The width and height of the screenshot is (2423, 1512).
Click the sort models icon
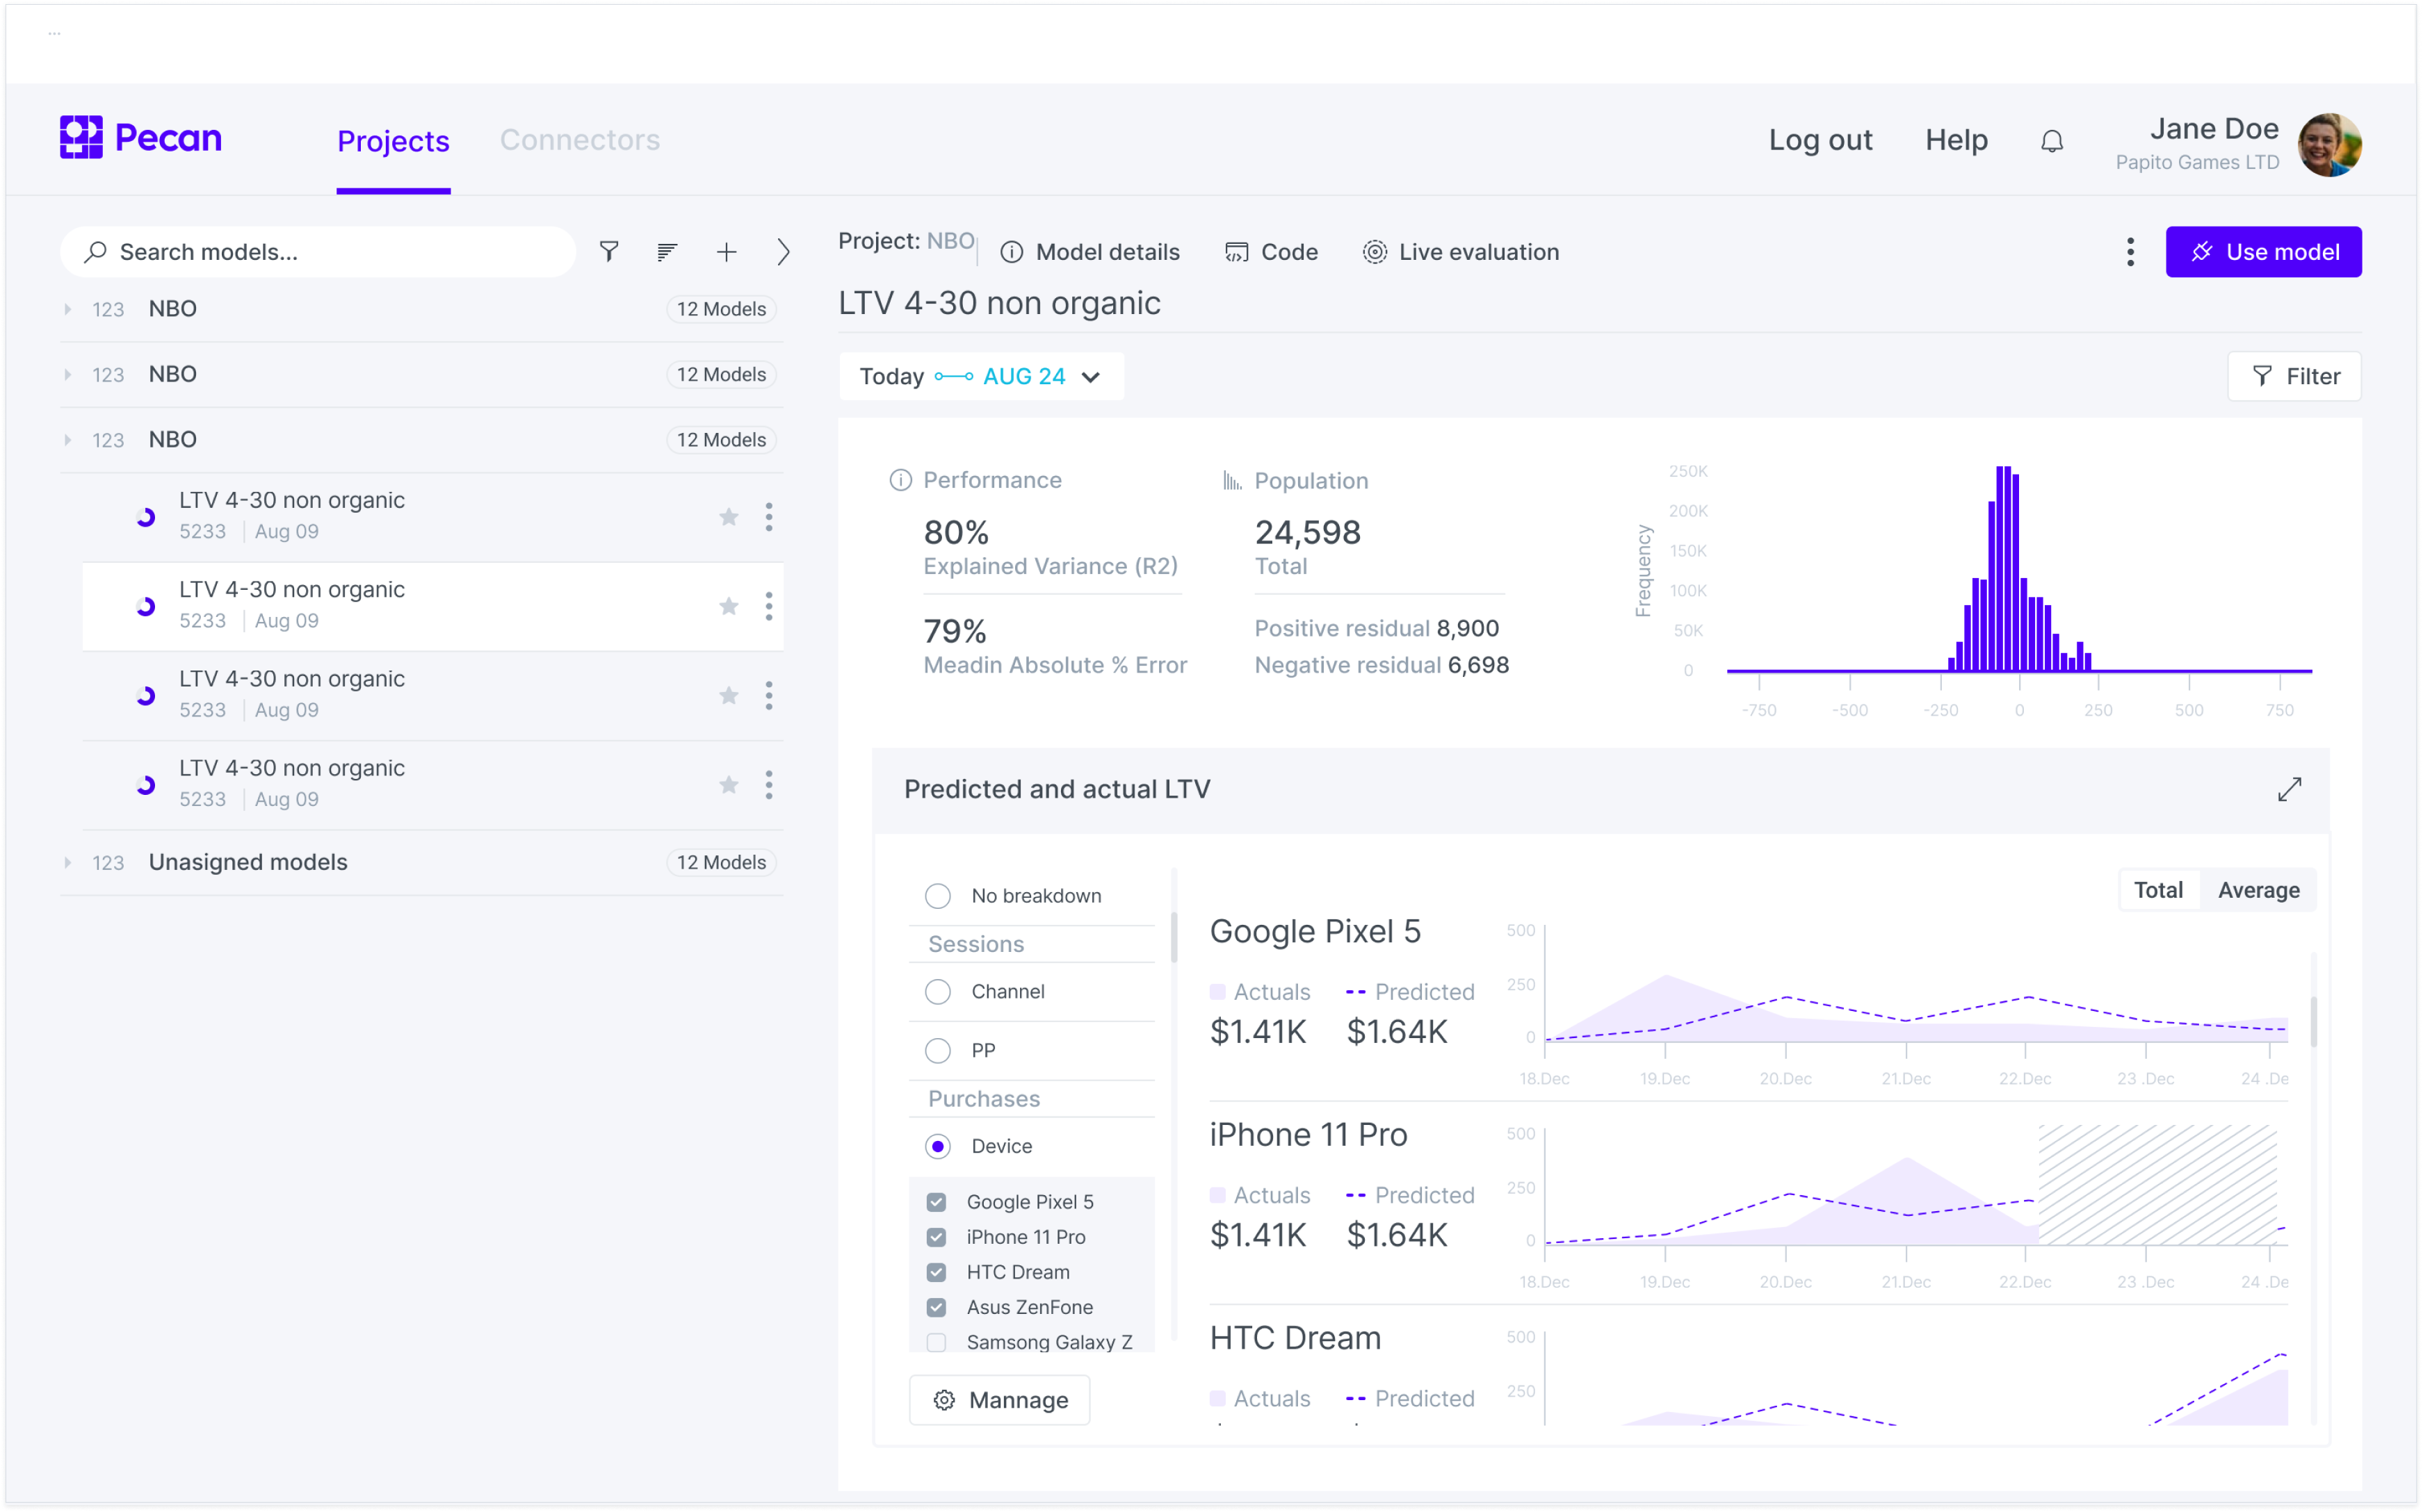(667, 252)
